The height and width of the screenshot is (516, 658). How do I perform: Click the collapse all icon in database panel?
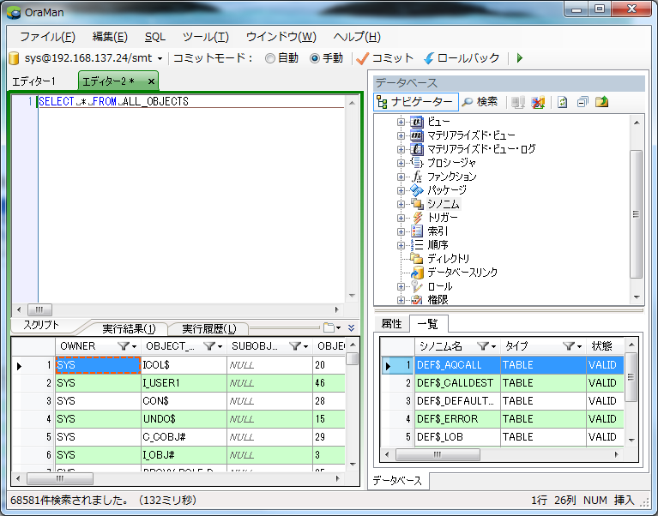pyautogui.click(x=583, y=102)
